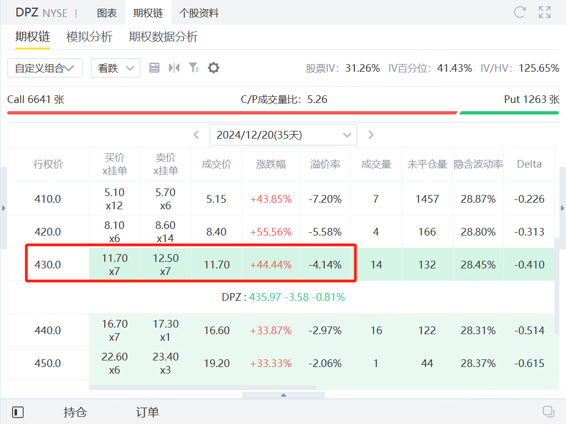Click the -0.514 Delta value
566x424 pixels.
(529, 330)
